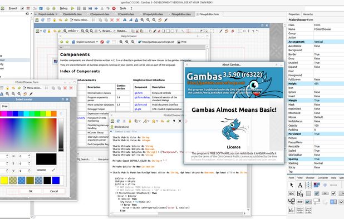Click the Print button in the Help browser

(x=182, y=42)
